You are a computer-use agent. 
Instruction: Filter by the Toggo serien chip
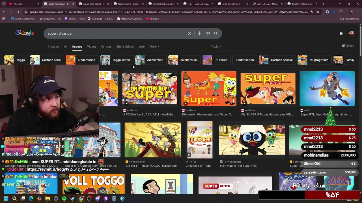coord(117,60)
